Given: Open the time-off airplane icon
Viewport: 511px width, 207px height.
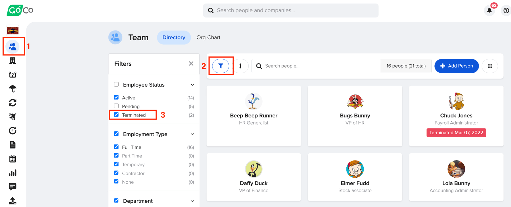Looking at the screenshot, I should (12, 117).
